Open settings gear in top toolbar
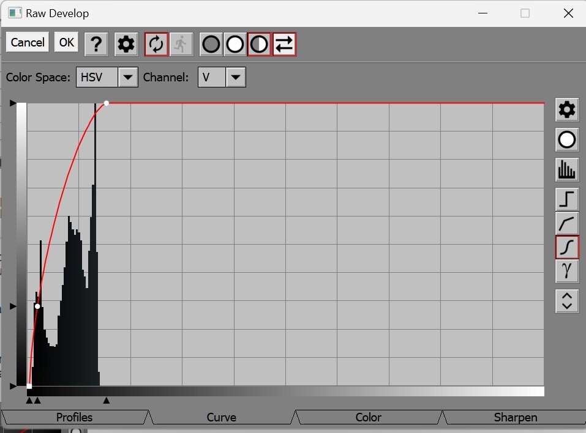Image resolution: width=586 pixels, height=433 pixels. [126, 45]
